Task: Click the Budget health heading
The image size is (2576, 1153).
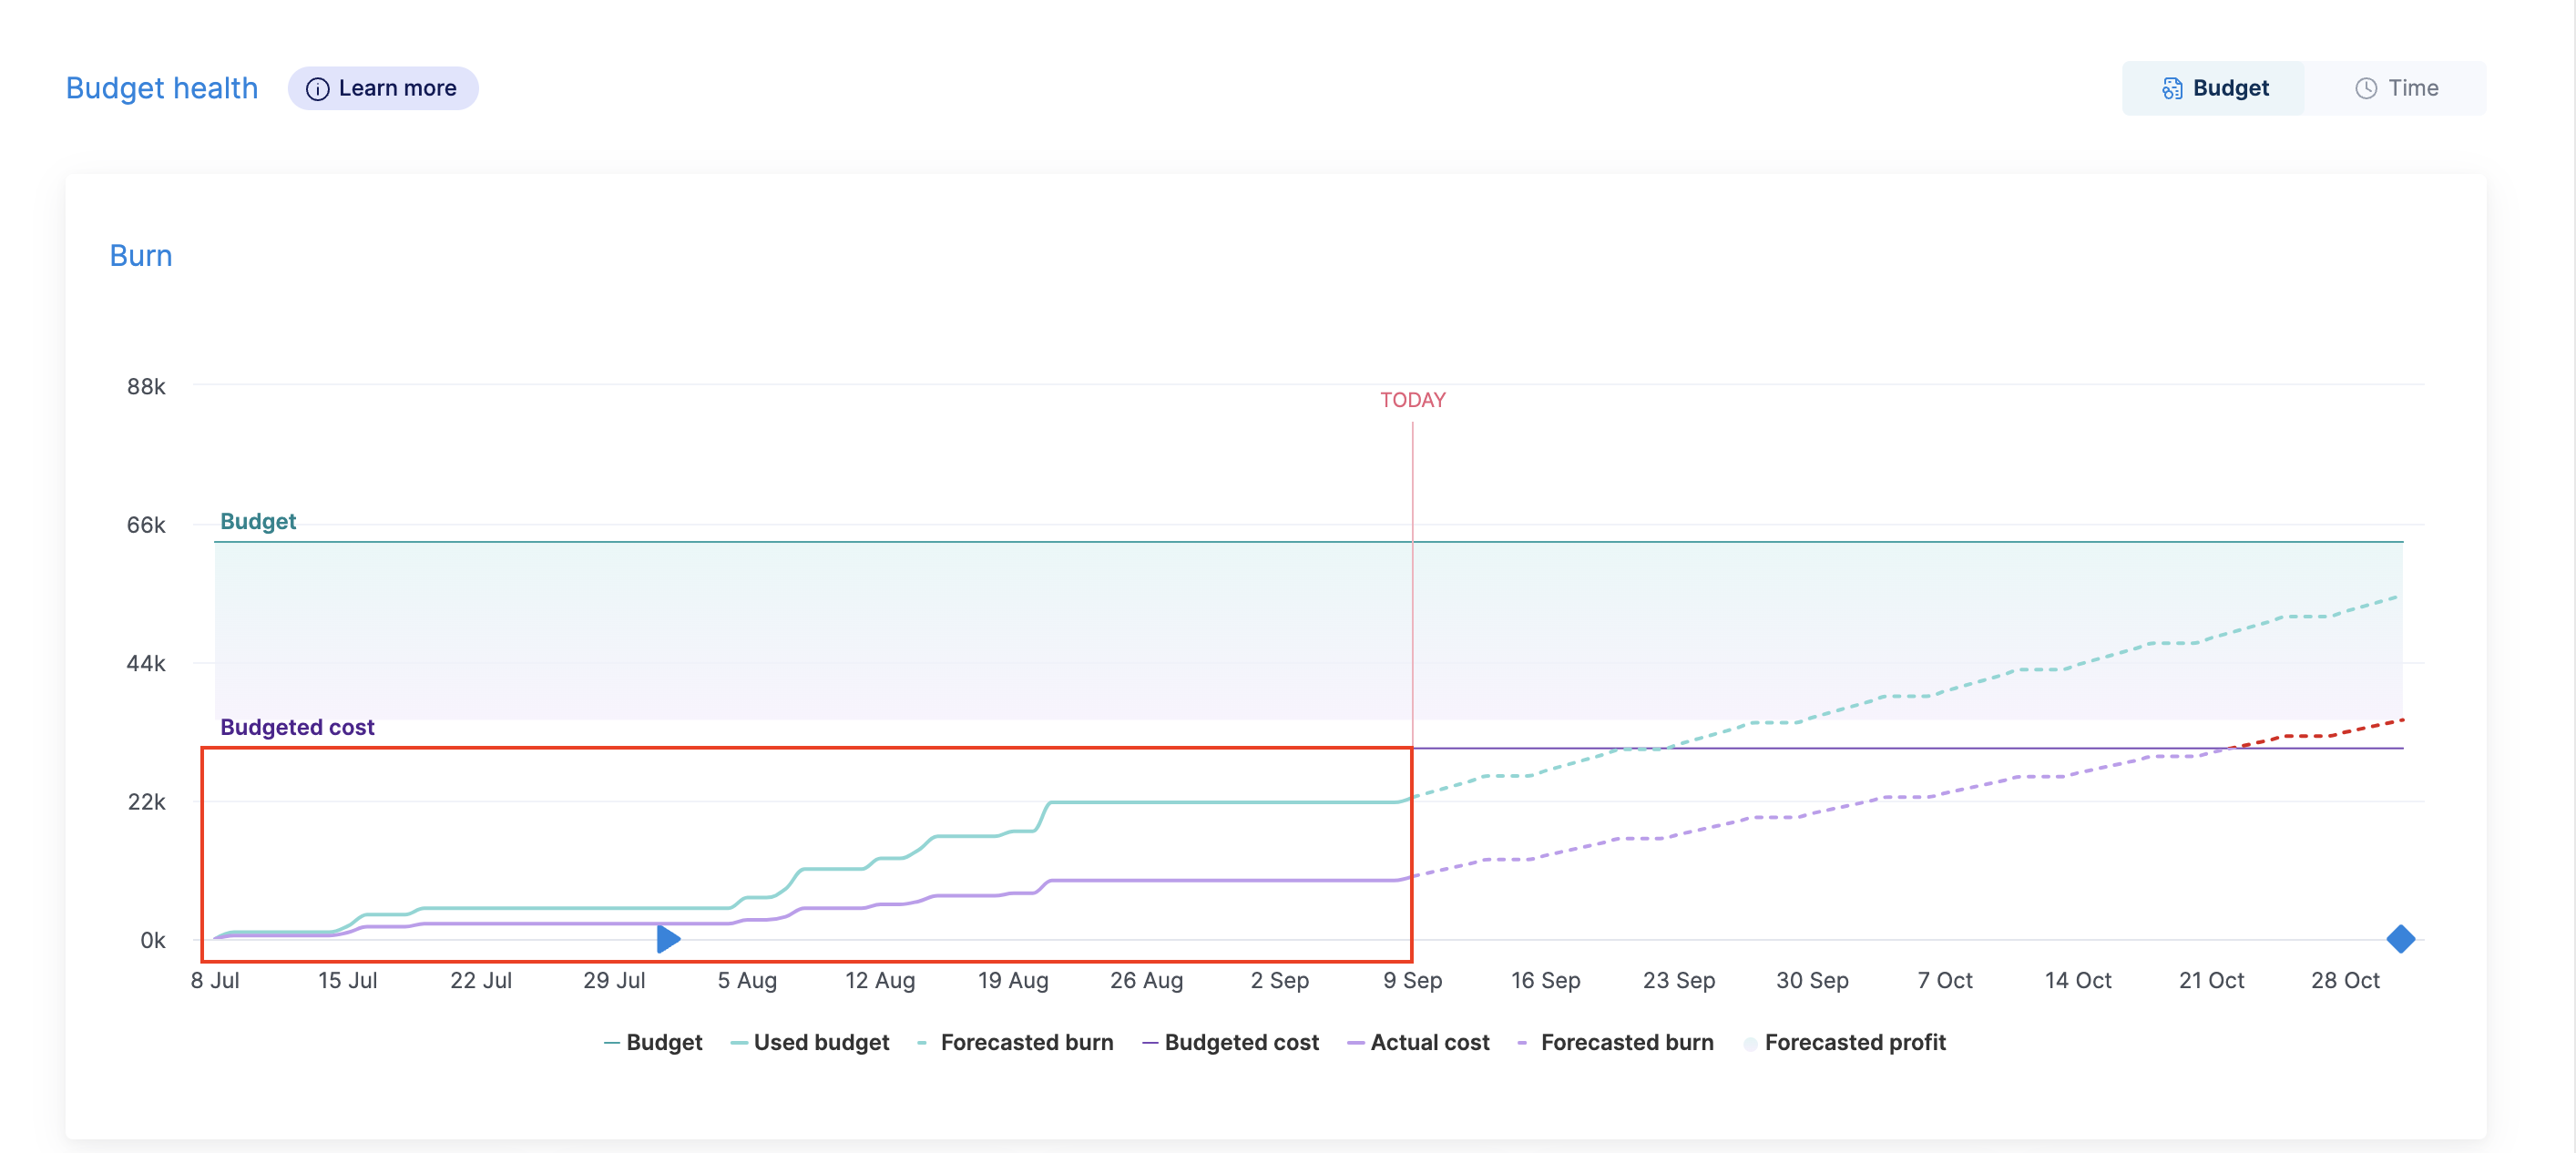Action: click(x=162, y=88)
